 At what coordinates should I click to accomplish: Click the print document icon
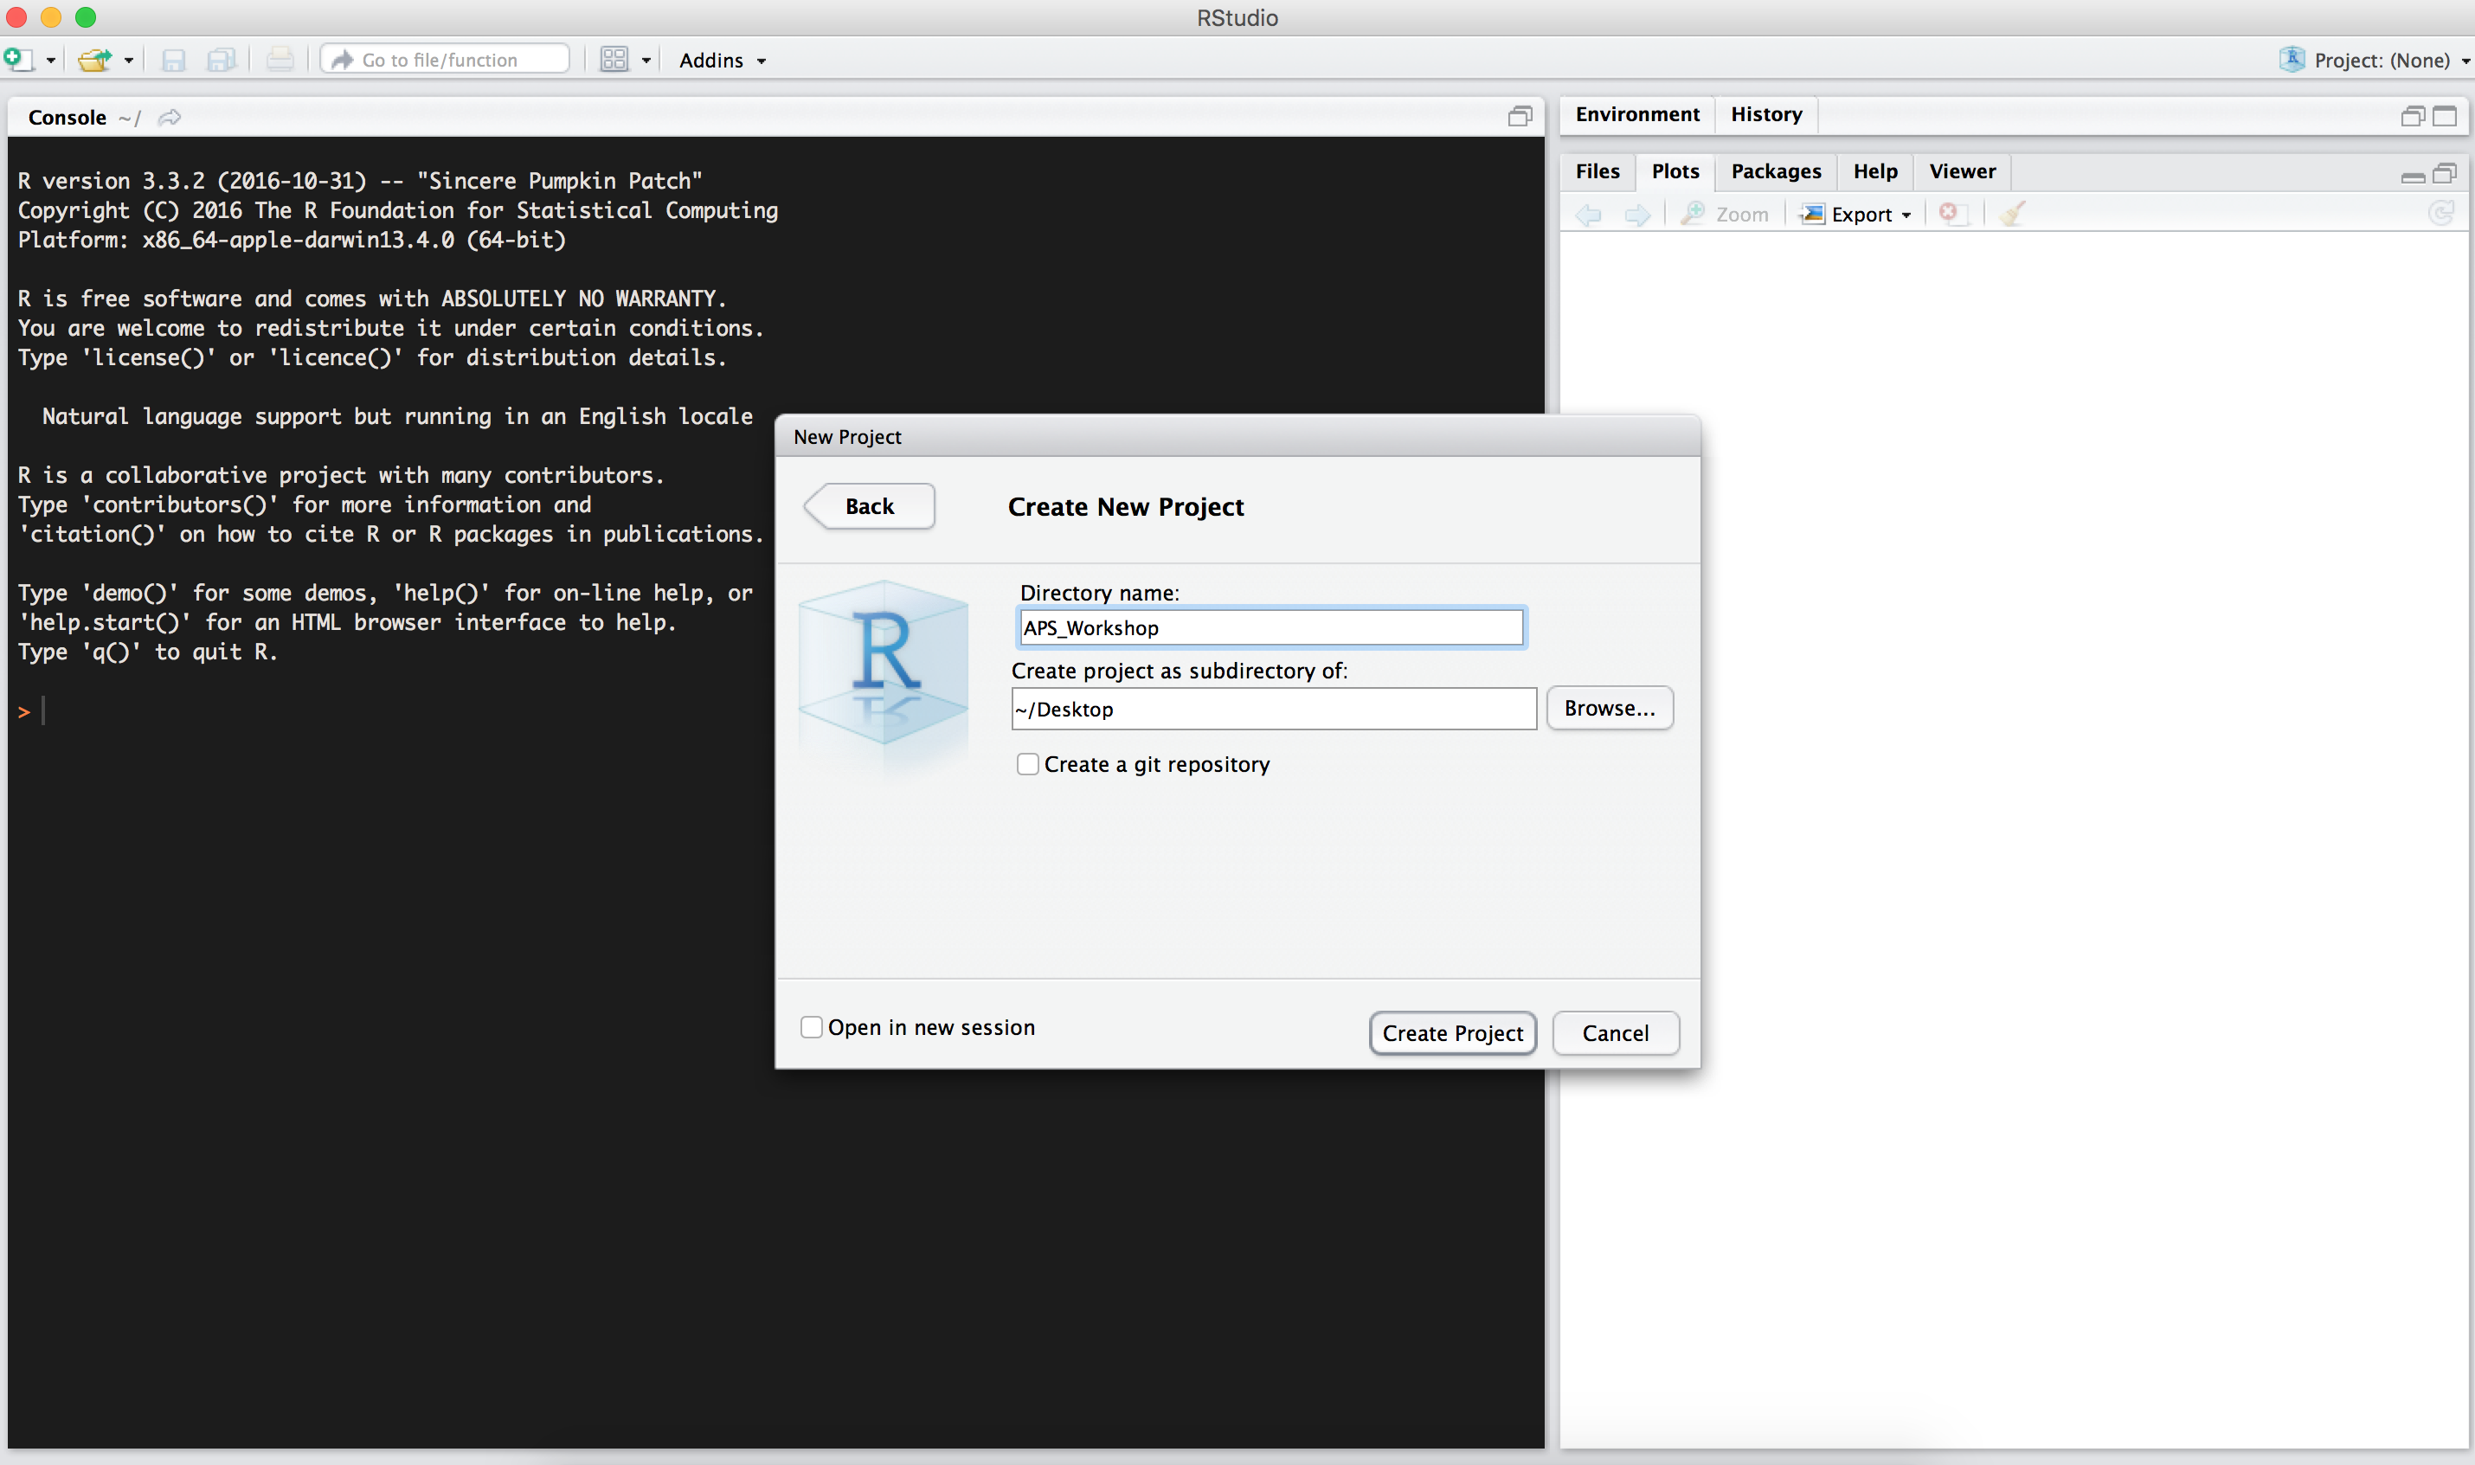280,61
